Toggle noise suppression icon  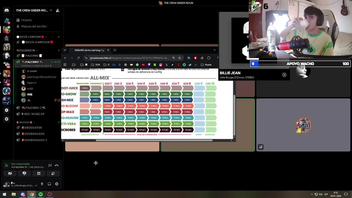click(x=50, y=165)
